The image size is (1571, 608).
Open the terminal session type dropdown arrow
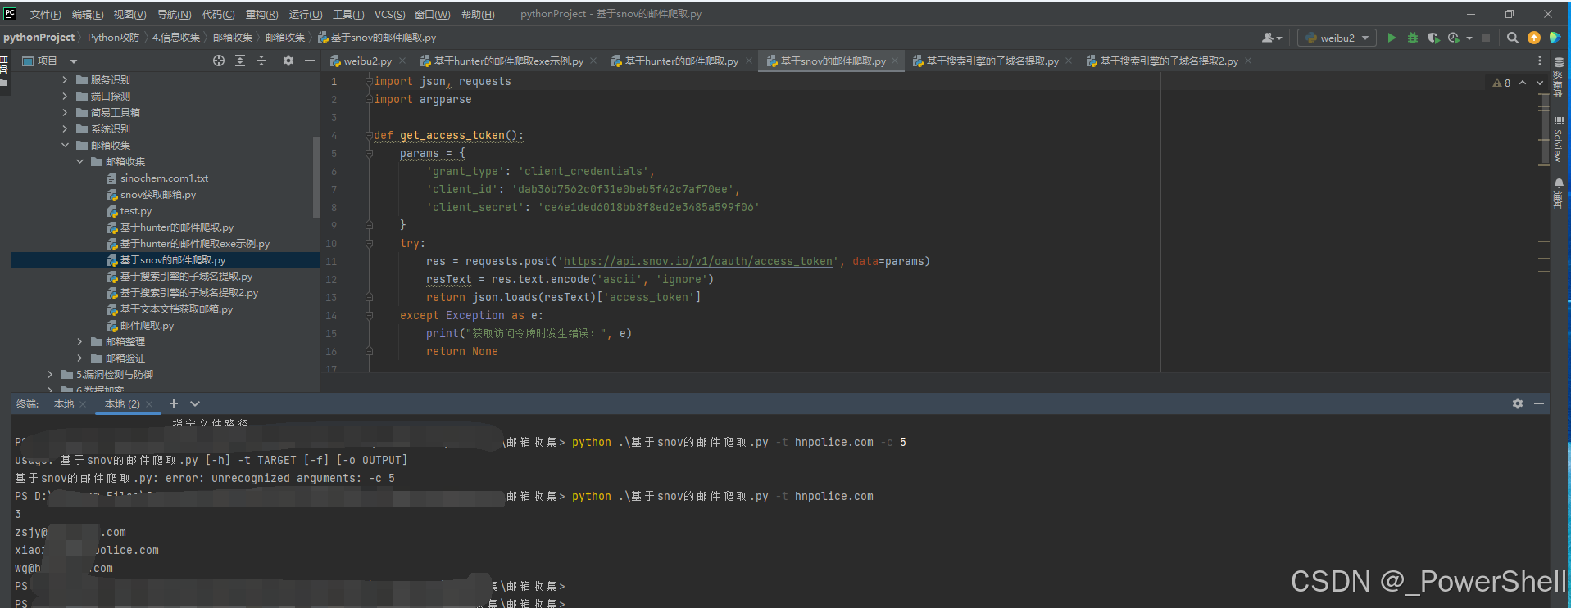(x=195, y=403)
